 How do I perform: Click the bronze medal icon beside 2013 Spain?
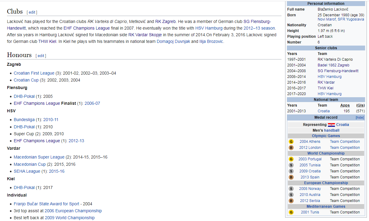[x=291, y=177]
